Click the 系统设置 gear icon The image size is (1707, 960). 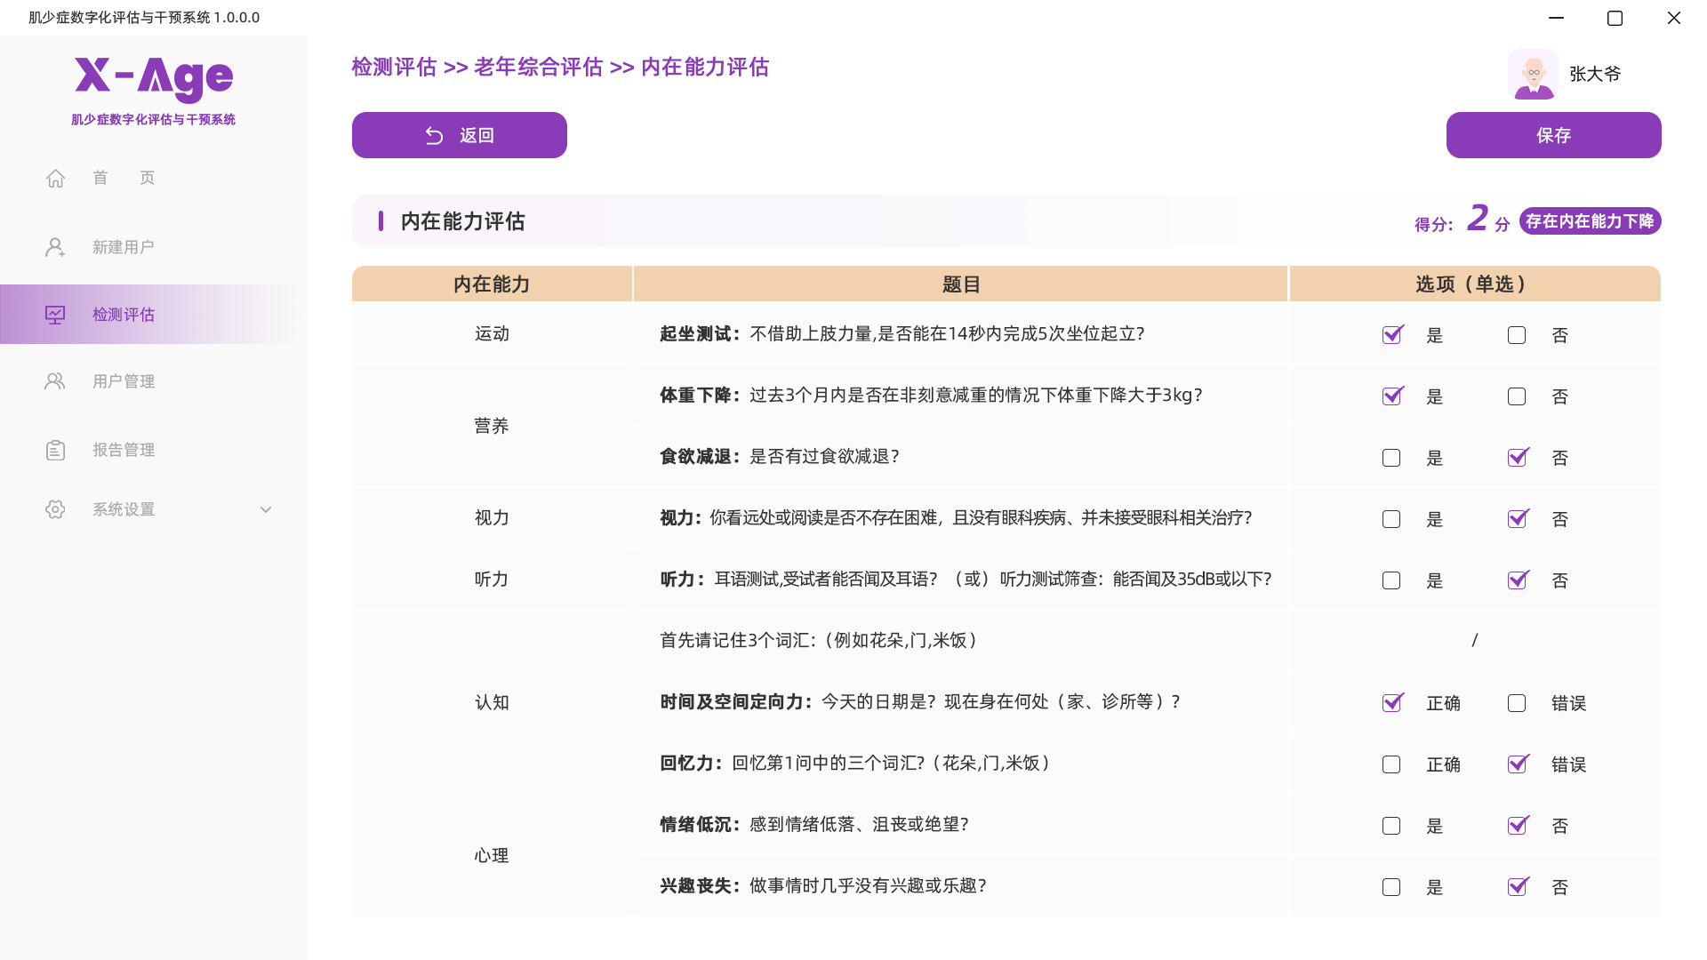tap(55, 508)
